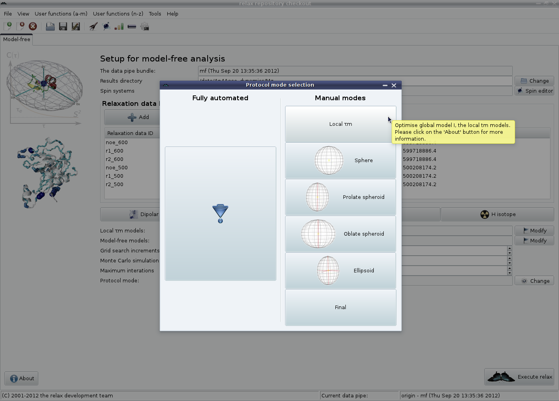This screenshot has height=401, width=559.
Task: Open the spin viewer toolbar icon
Action: click(x=106, y=26)
